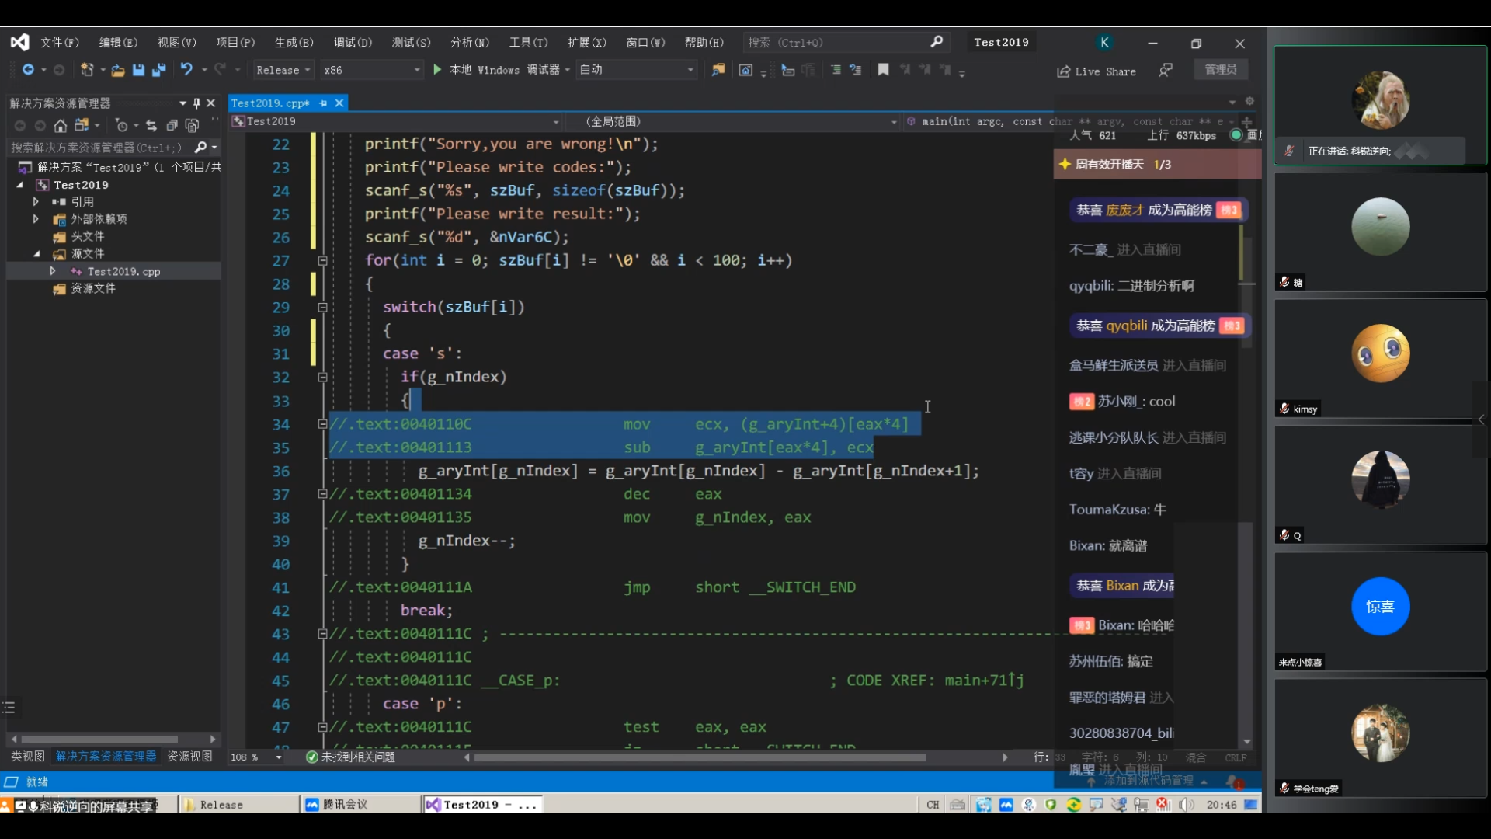Viewport: 1491px width, 839px height.
Task: Collapse the for loop at line 27
Action: (322, 261)
